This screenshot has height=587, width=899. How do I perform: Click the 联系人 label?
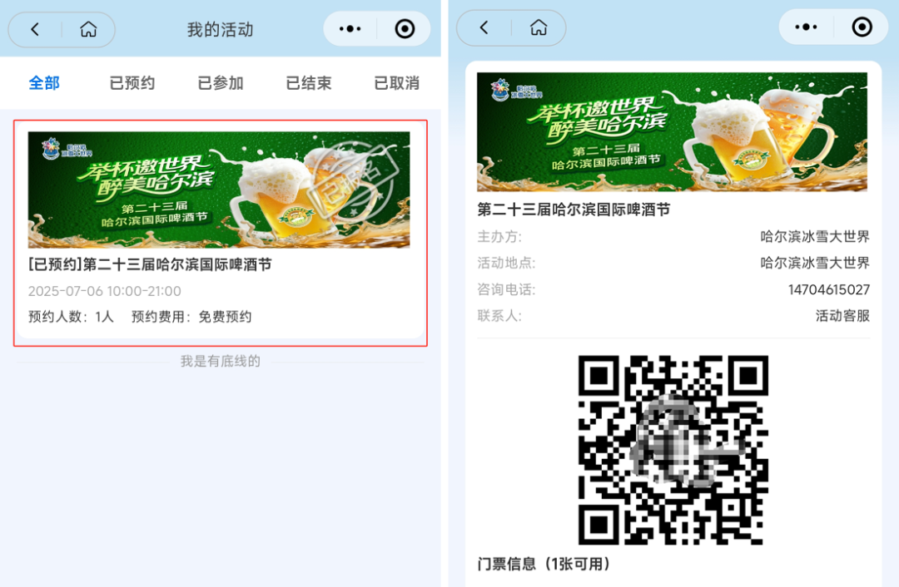pyautogui.click(x=499, y=316)
